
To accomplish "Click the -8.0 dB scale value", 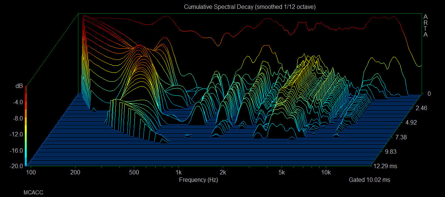I will [x=17, y=118].
